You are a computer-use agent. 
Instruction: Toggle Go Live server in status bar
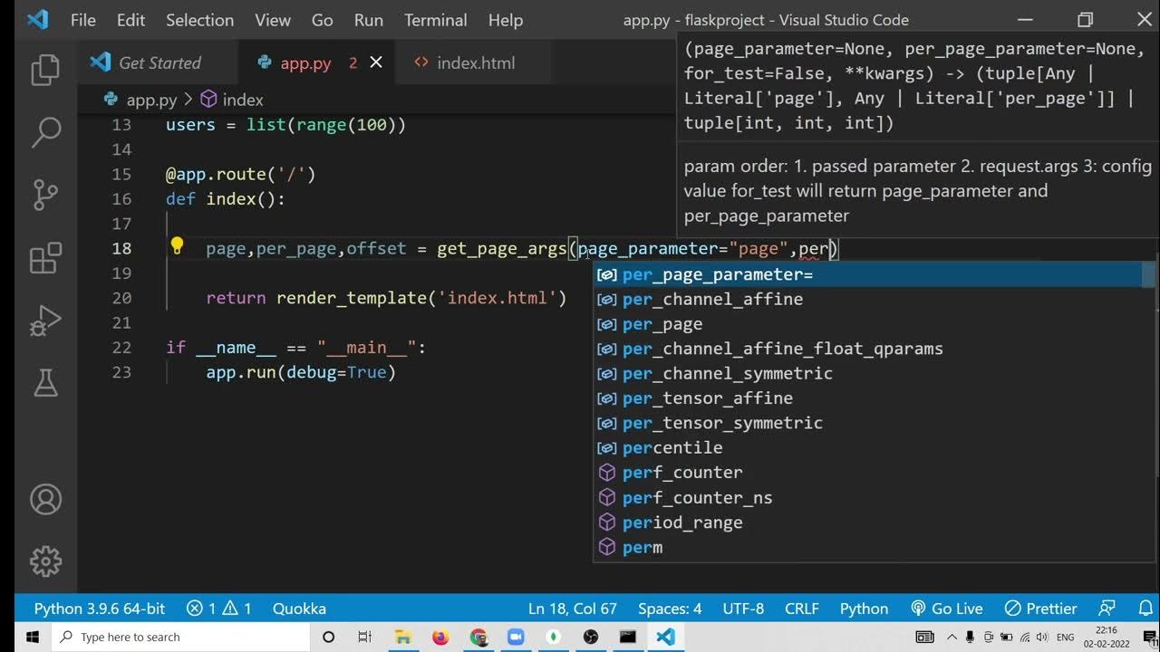coord(947,609)
